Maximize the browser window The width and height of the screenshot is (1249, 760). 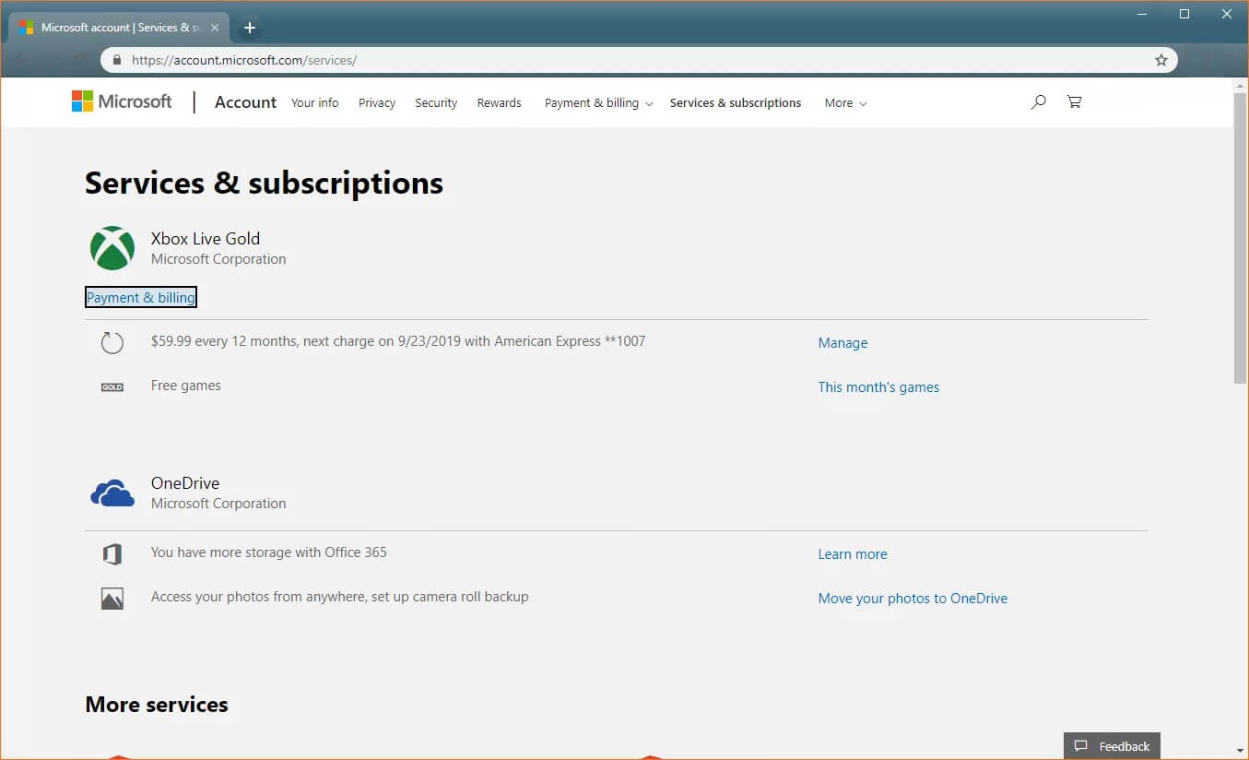pyautogui.click(x=1184, y=14)
